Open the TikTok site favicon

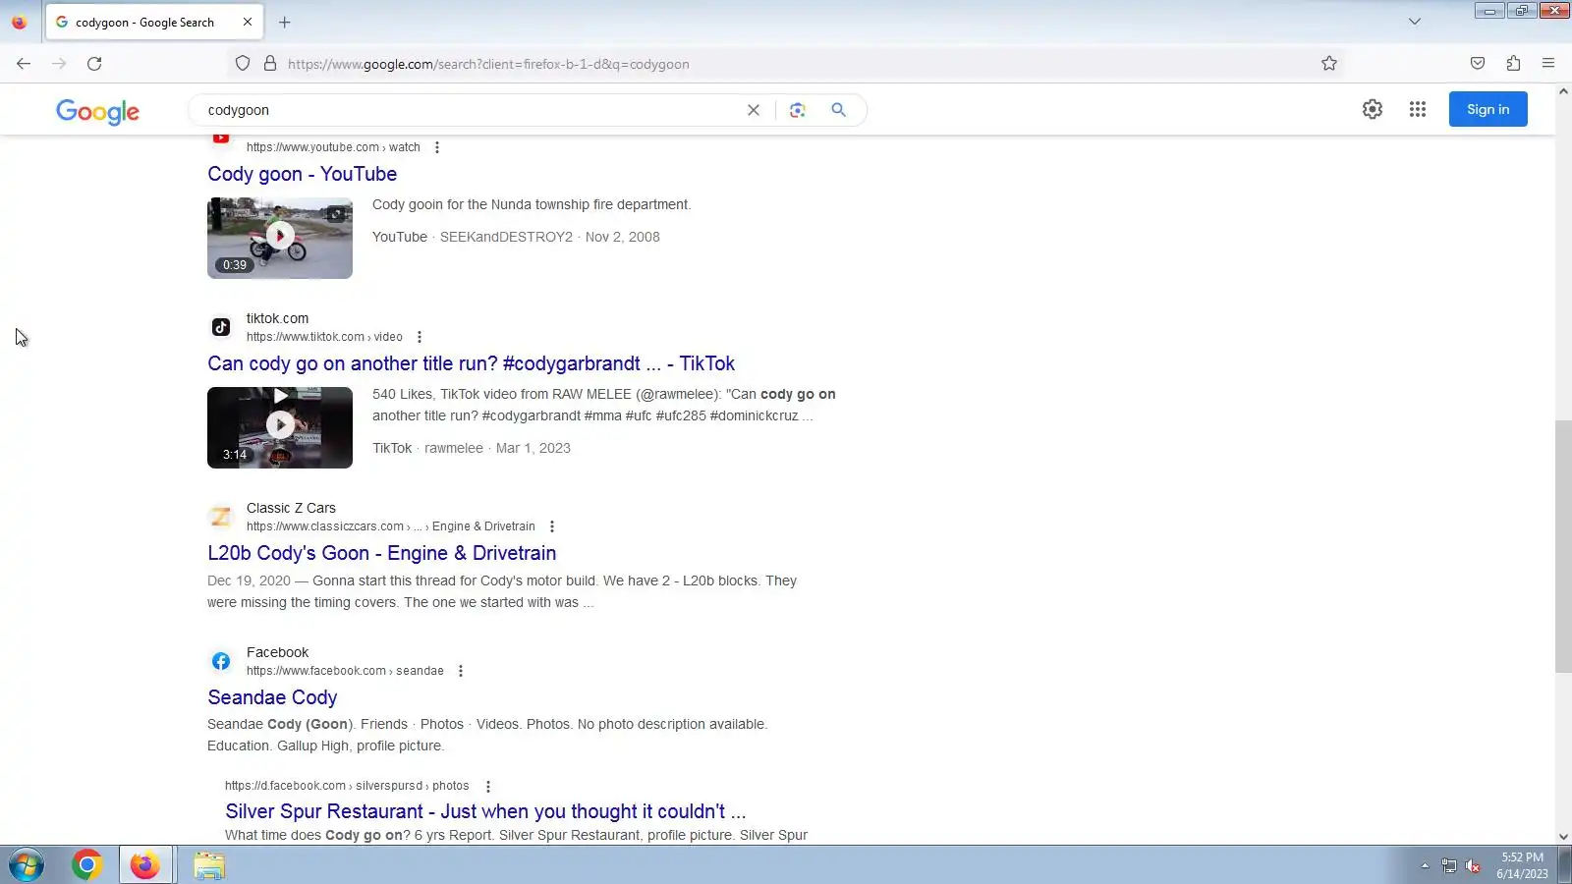pos(221,327)
